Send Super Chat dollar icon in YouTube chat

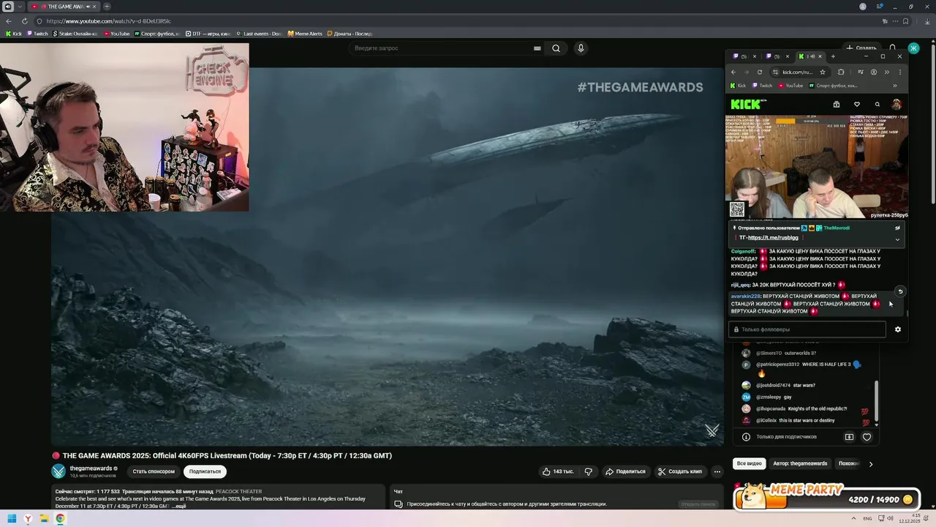pyautogui.click(x=849, y=437)
